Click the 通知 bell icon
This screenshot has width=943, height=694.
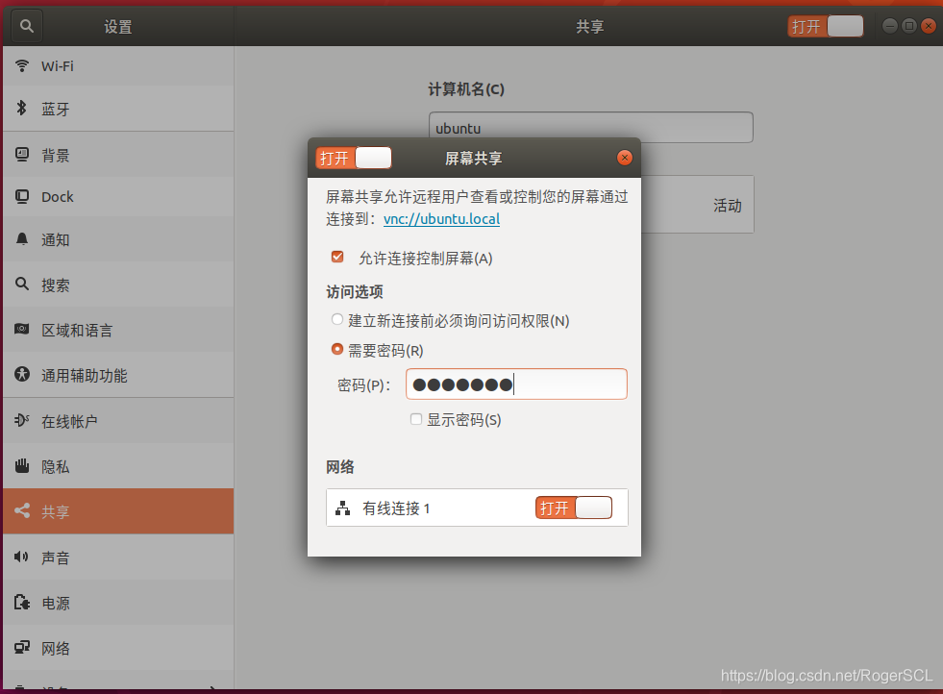(22, 239)
